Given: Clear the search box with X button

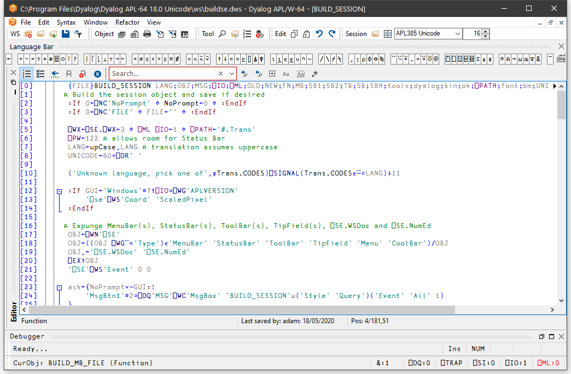Looking at the screenshot, I should (221, 74).
